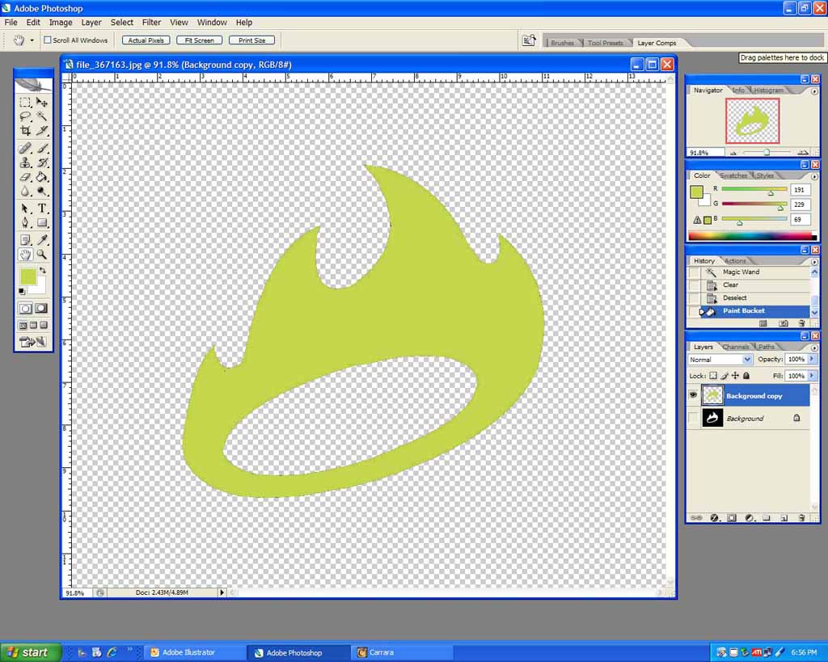Hide the Background copy layer
Screen dimensions: 828x662
pos(693,395)
